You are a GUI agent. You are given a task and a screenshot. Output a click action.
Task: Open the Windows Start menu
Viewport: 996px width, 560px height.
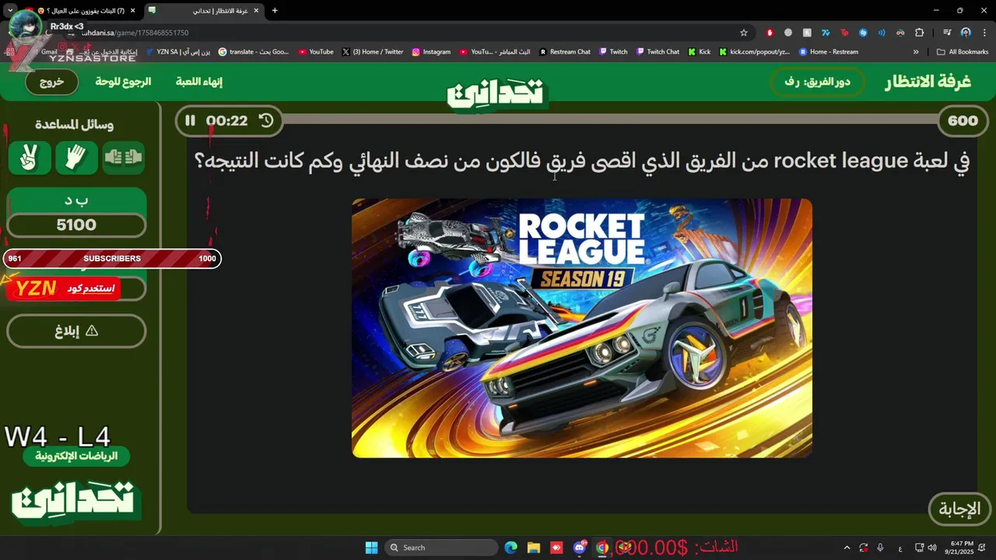[x=370, y=548]
